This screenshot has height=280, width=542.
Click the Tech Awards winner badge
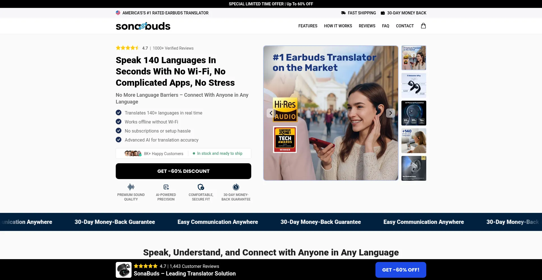point(285,140)
